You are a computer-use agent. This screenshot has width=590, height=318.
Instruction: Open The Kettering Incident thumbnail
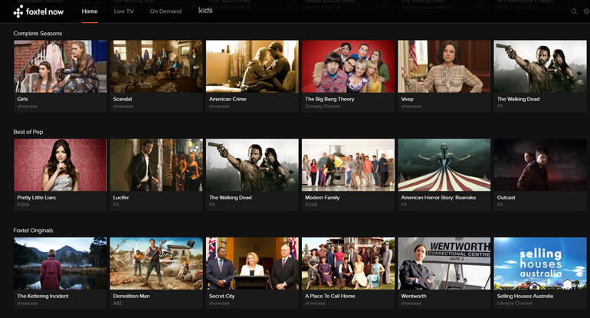tap(61, 264)
